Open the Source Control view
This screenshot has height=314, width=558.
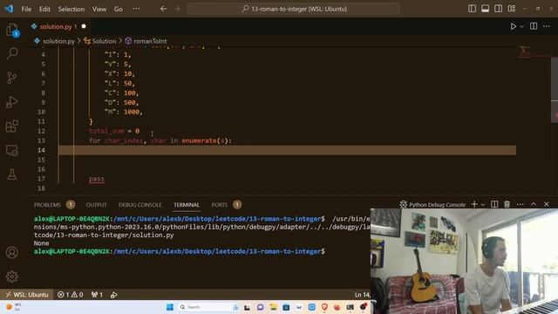[x=12, y=78]
